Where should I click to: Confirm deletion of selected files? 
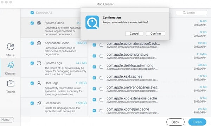pyautogui.click(x=155, y=34)
